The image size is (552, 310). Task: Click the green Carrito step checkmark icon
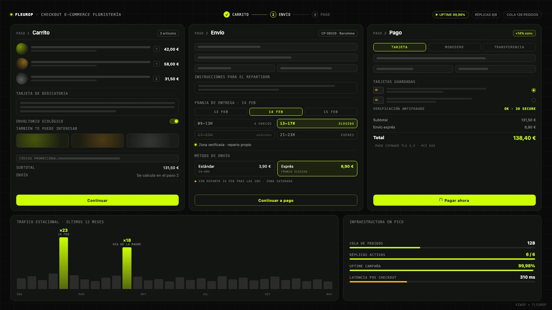[x=227, y=14]
